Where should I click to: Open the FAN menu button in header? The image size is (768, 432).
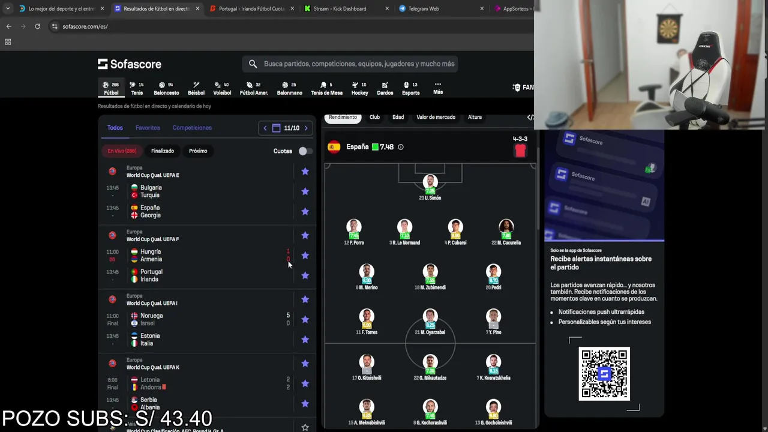(x=523, y=88)
